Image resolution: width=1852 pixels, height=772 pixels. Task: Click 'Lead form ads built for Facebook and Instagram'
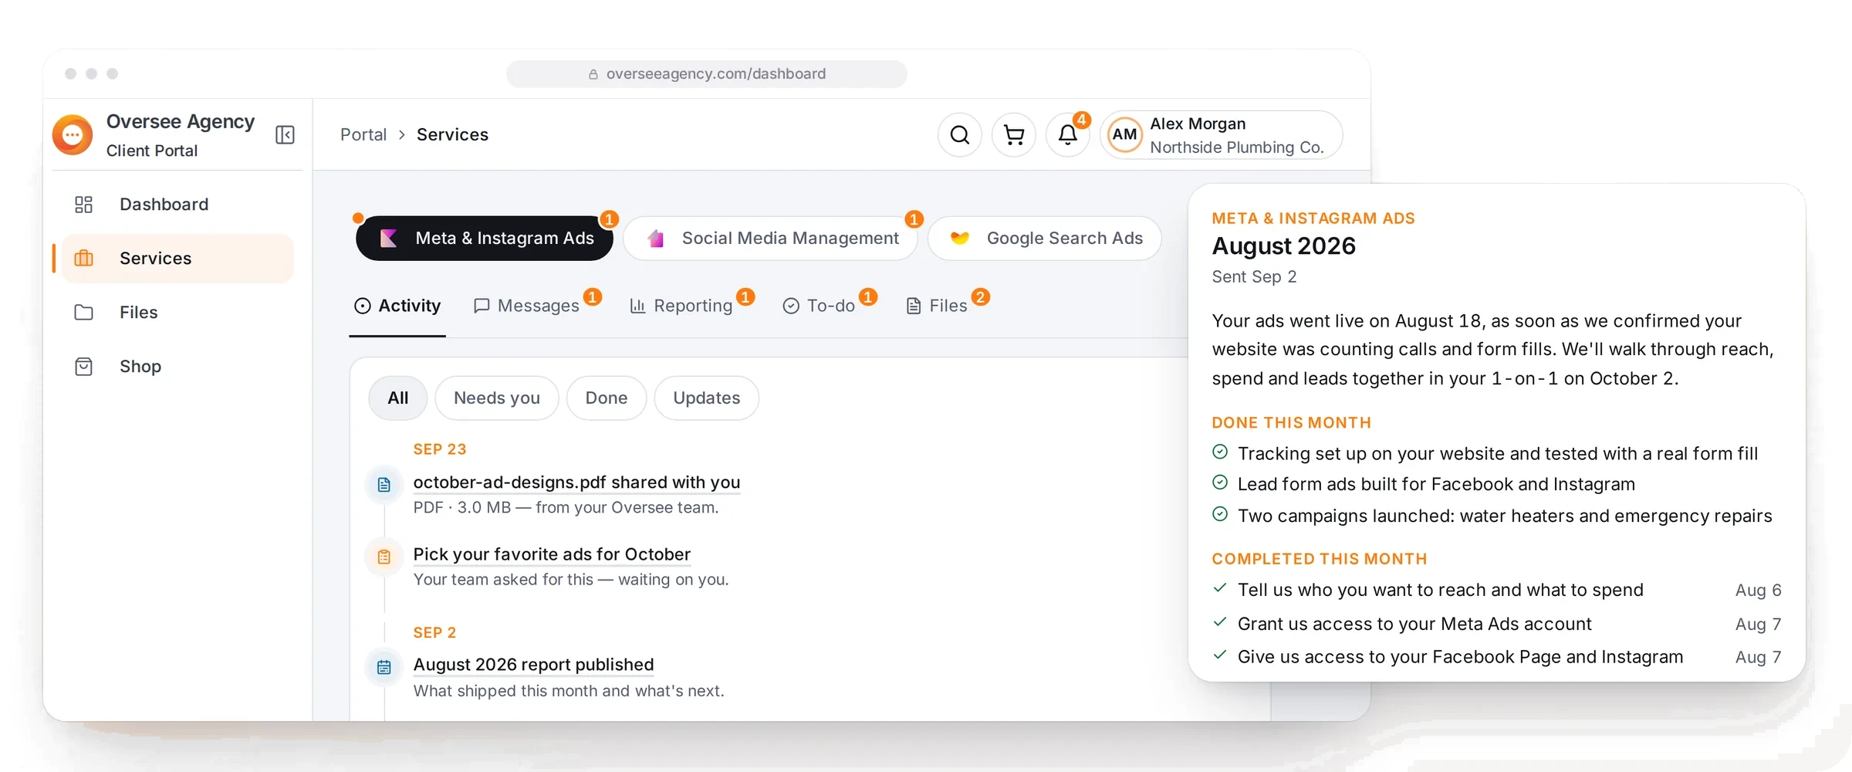point(1436,484)
